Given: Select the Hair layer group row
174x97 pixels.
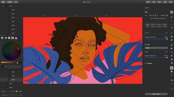Looking at the screenshot, I should (11, 6).
